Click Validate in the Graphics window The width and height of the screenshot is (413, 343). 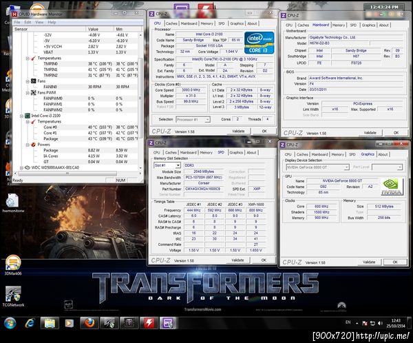[369, 262]
